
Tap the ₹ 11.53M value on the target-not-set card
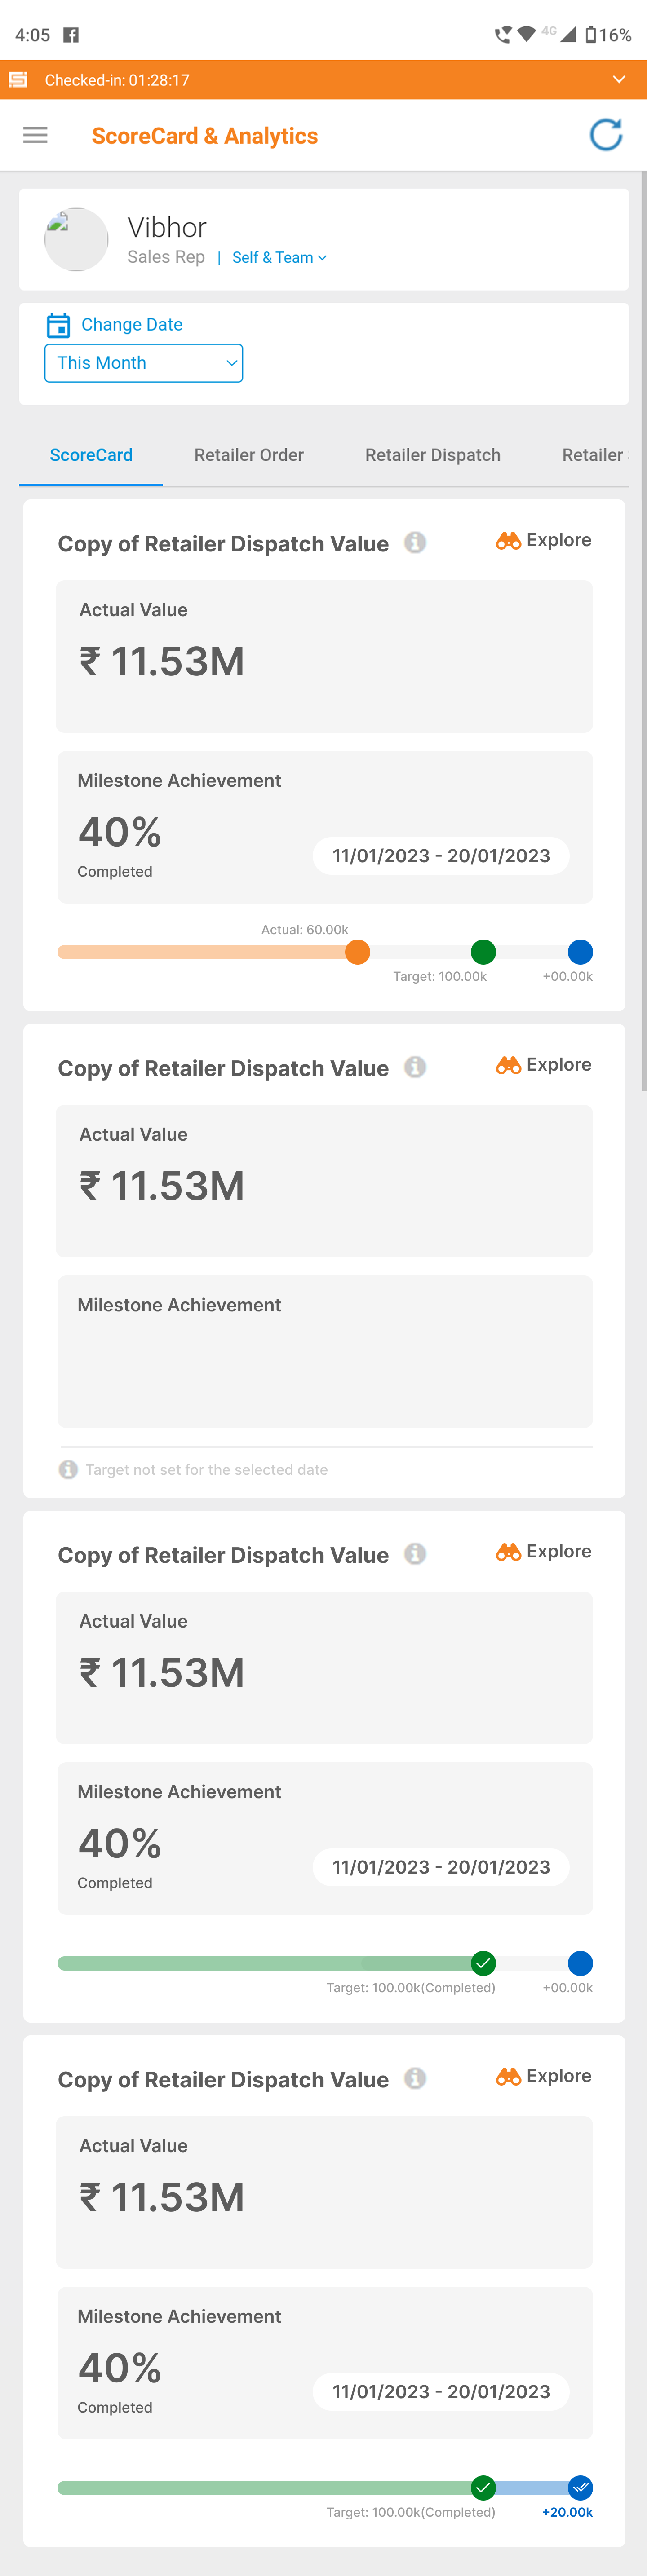(162, 1186)
